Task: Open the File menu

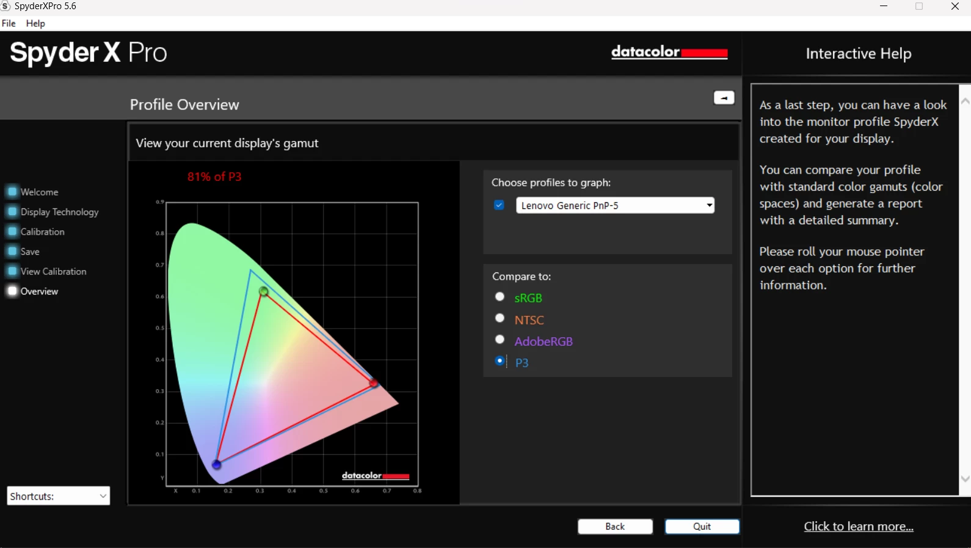Action: [x=9, y=23]
